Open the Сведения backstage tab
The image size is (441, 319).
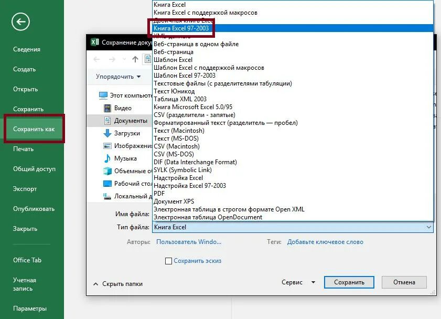tap(27, 49)
